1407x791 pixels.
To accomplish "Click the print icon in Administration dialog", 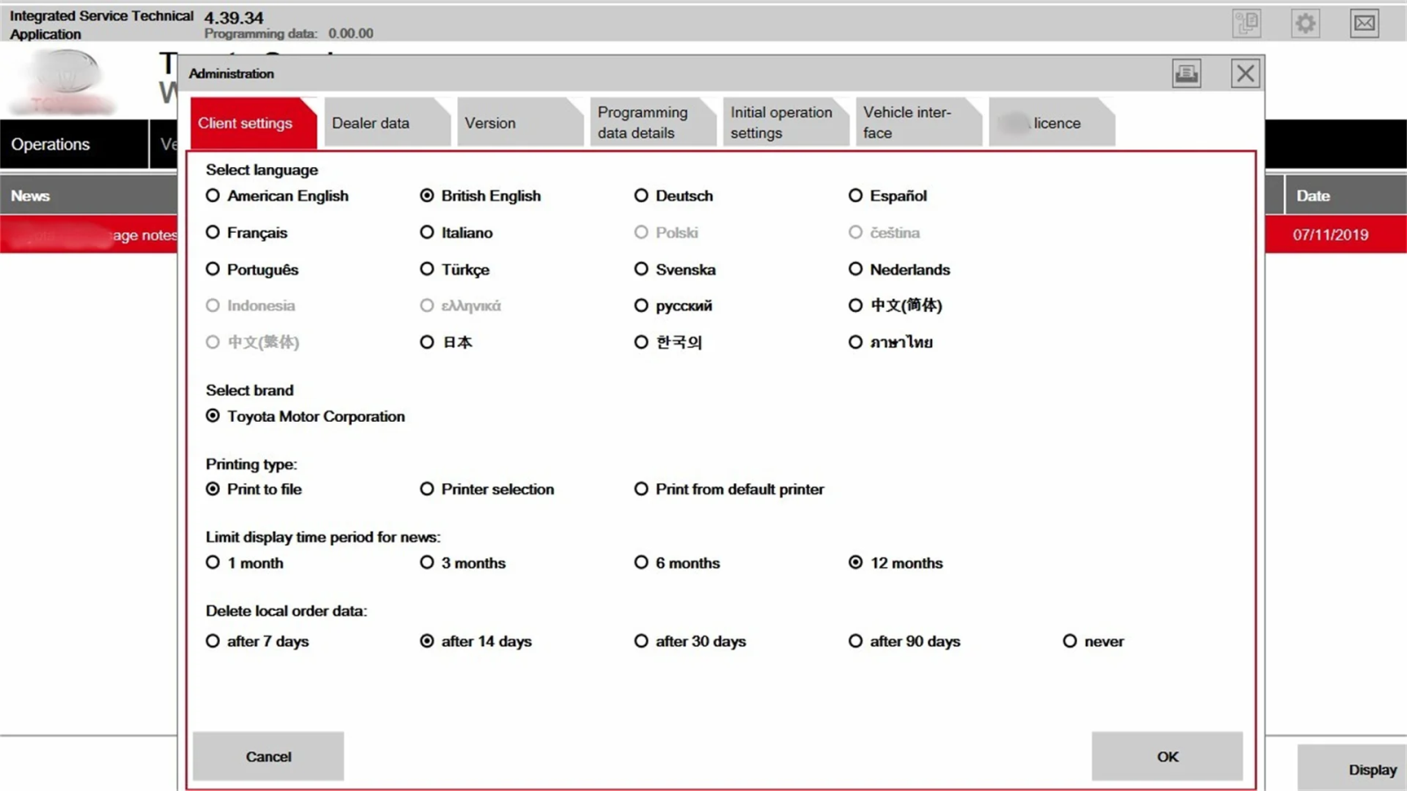I will [1186, 74].
